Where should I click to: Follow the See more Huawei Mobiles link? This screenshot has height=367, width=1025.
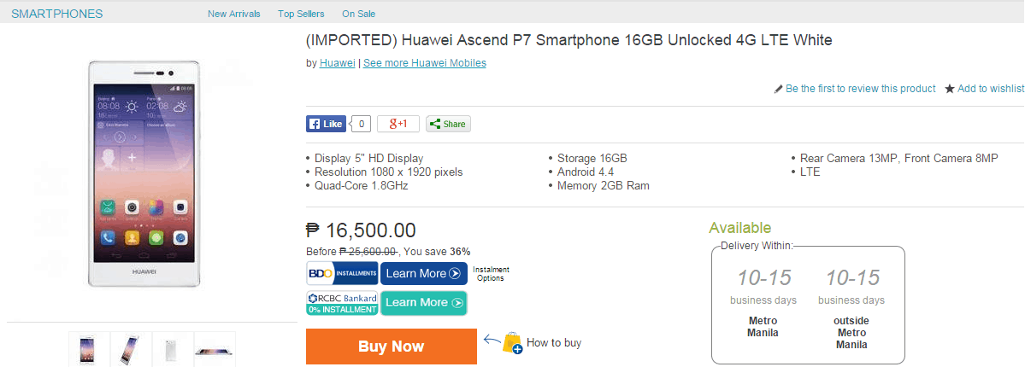click(425, 63)
